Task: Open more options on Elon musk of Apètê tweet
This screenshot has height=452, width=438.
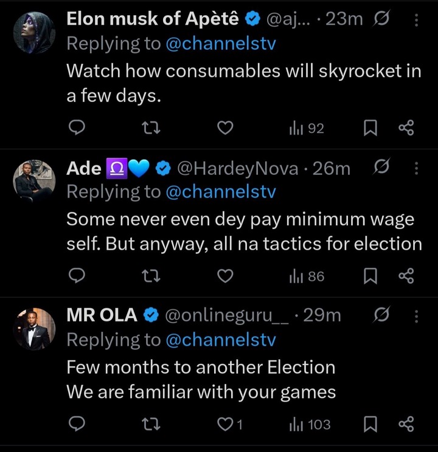Action: click(416, 20)
